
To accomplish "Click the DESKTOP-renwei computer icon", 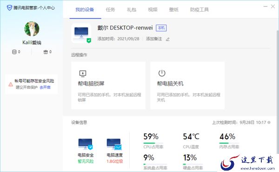I will click(81, 33).
